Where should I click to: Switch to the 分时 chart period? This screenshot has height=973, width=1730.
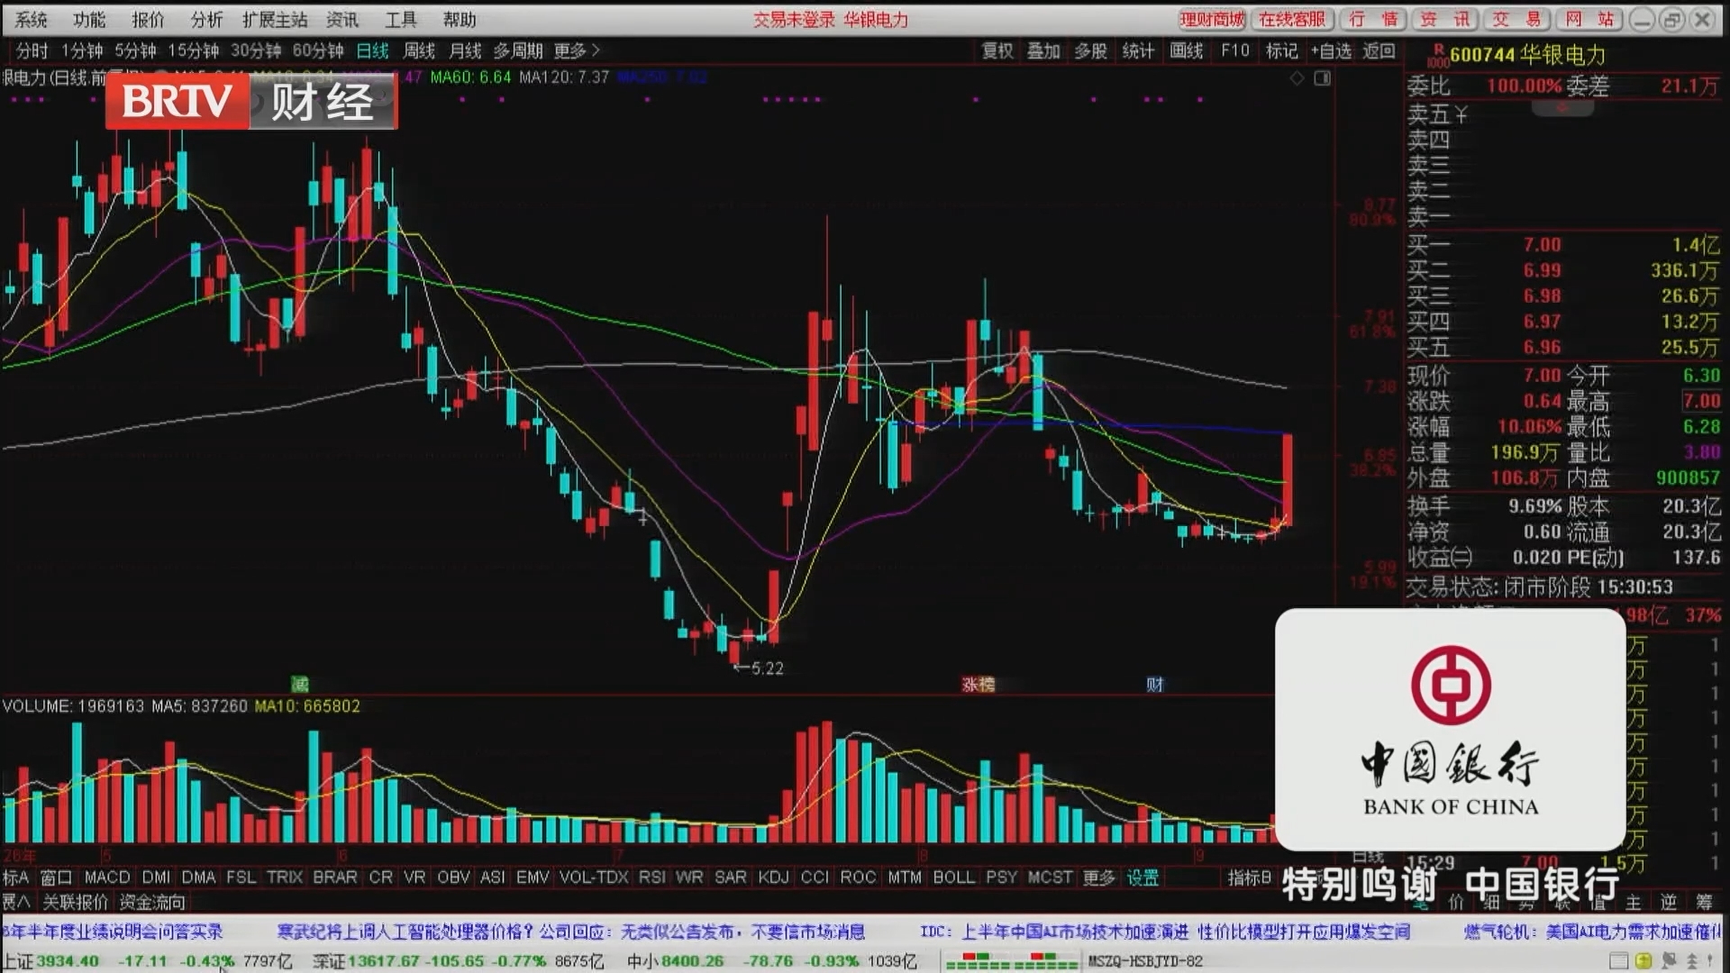[x=32, y=51]
